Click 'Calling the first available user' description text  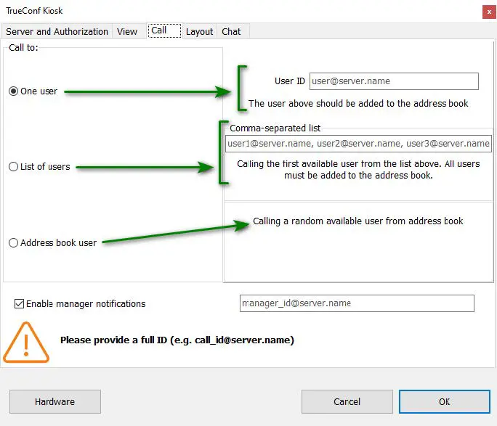click(358, 170)
